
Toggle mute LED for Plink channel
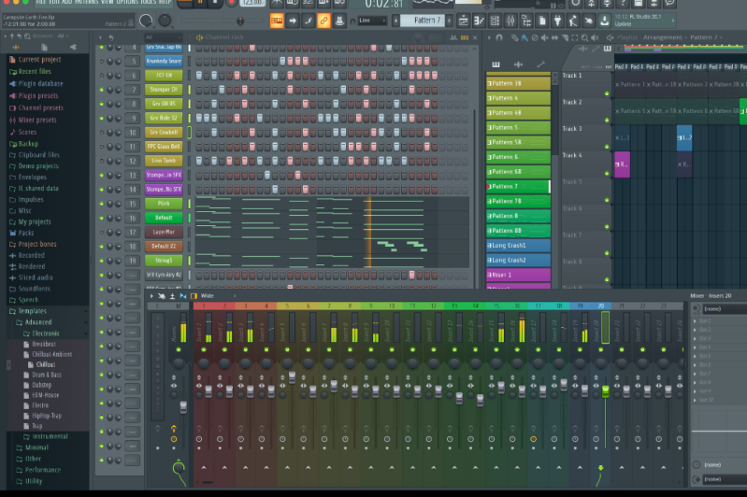[x=101, y=204]
